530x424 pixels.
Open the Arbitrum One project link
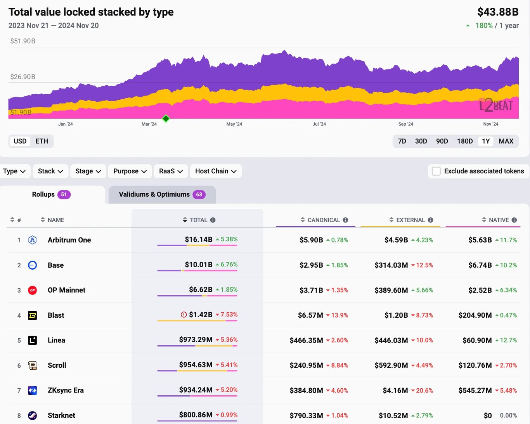coord(69,240)
